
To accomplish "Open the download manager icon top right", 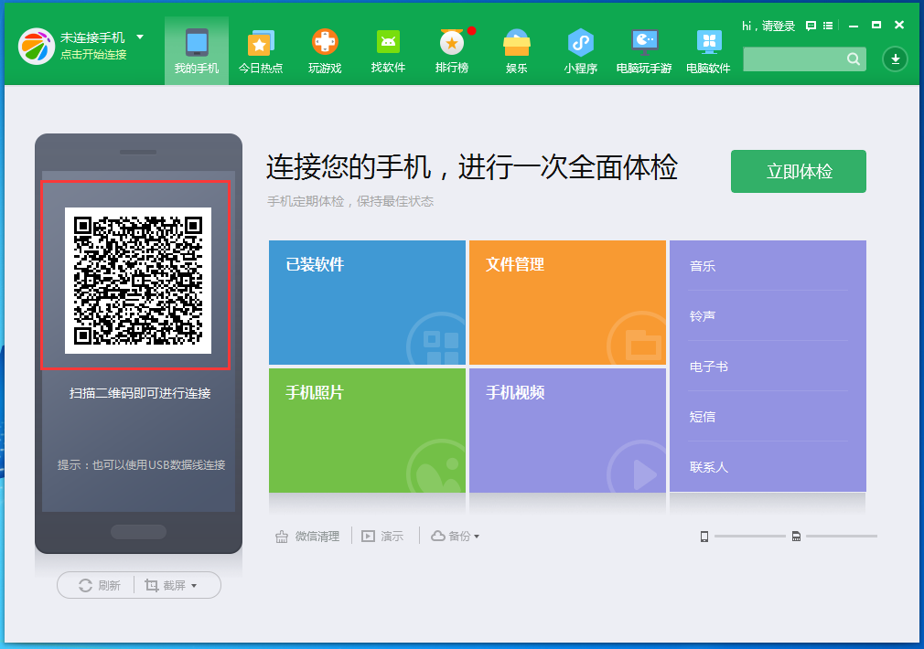I will click(895, 59).
